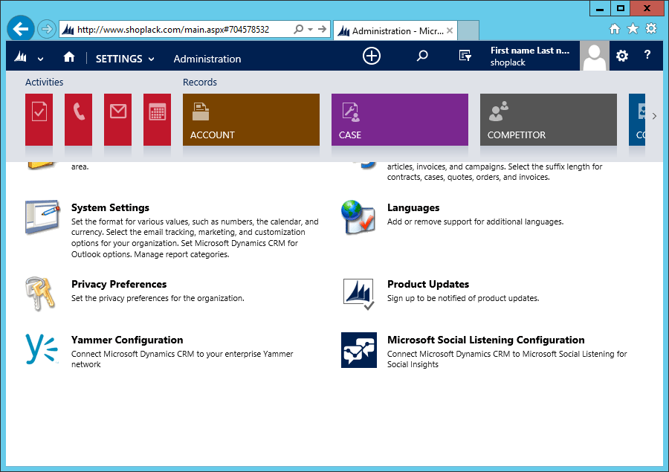Open the CRM search magnifier
Viewport: 669px width, 472px height.
422,56
